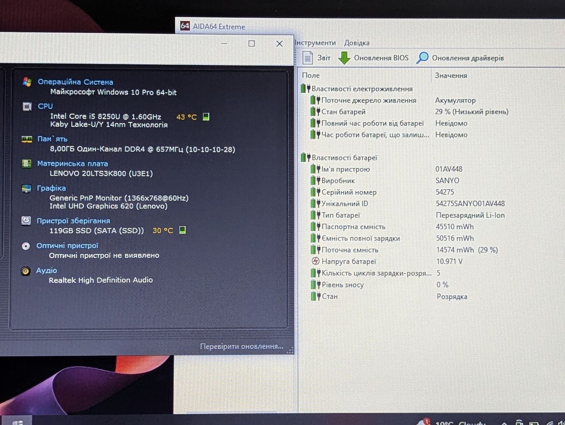This screenshot has width=565, height=425.
Task: Click the battery icon beside Тип батареї
Action: [x=315, y=215]
